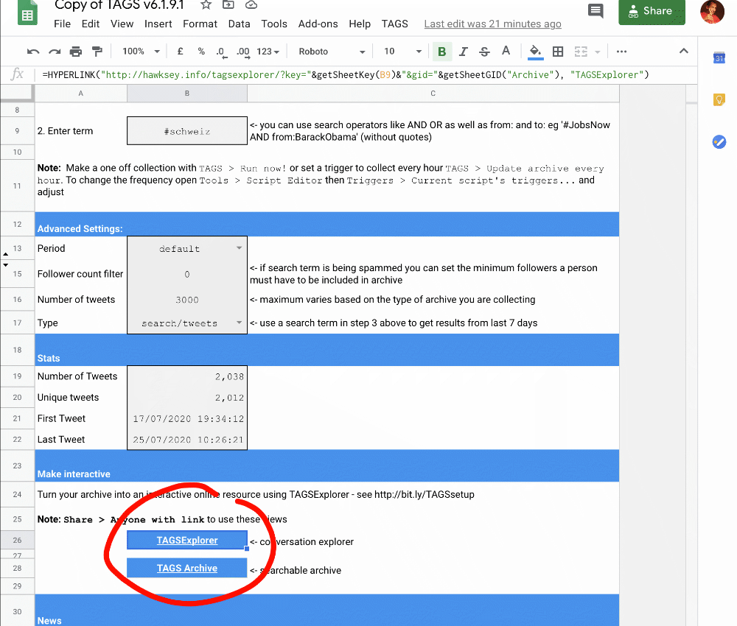Viewport: 737px width, 626px height.
Task: Select the #schweiz search term cell
Action: pos(187,131)
